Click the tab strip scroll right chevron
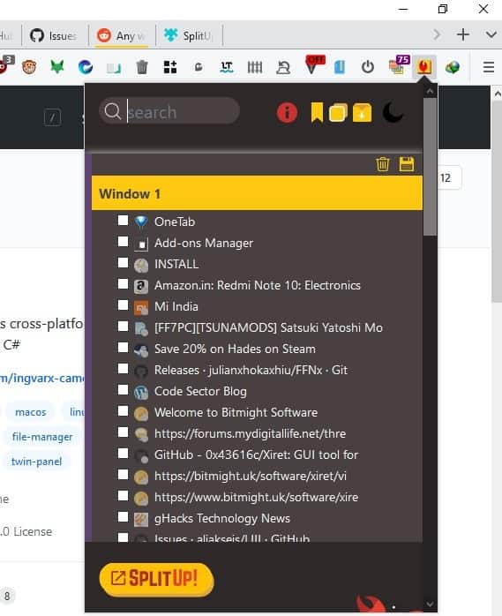 tap(436, 34)
